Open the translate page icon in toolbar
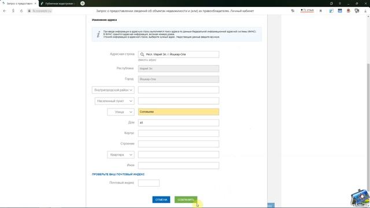The image size is (370, 208). coord(293,11)
